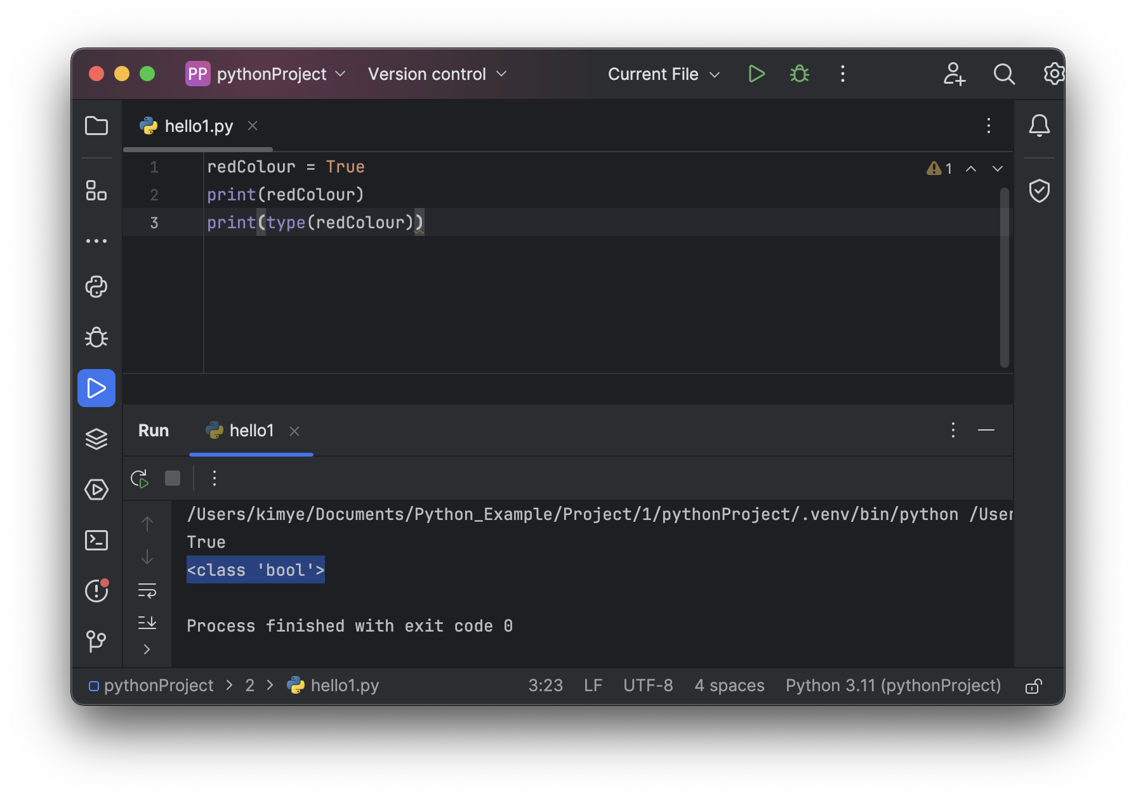The image size is (1136, 799).
Task: Open the Version control dropdown
Action: pyautogui.click(x=437, y=74)
